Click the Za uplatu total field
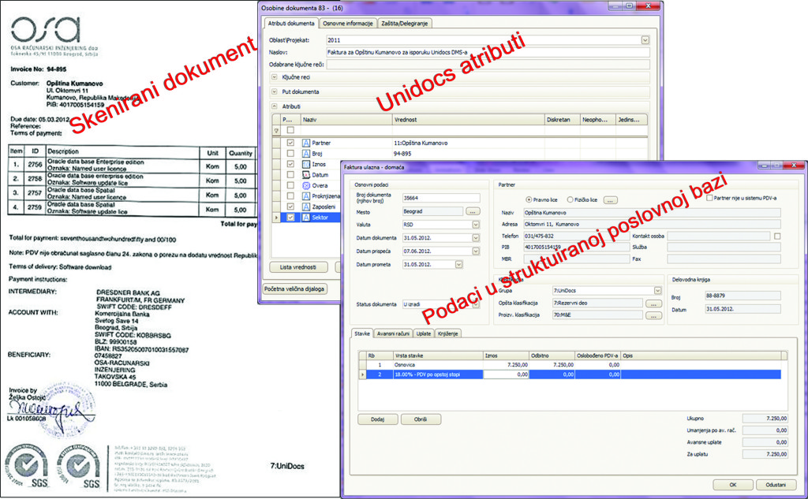The width and height of the screenshot is (808, 499). (x=765, y=454)
